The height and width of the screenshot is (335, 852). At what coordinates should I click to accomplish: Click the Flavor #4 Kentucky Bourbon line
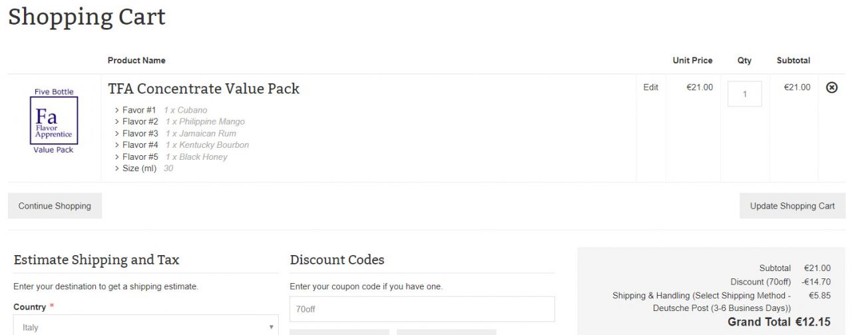181,145
